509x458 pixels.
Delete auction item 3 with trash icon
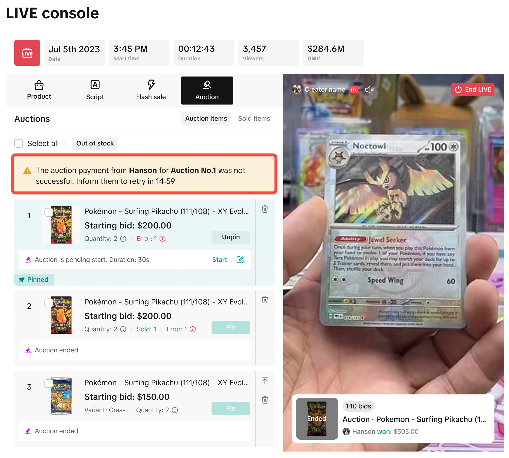pos(265,400)
